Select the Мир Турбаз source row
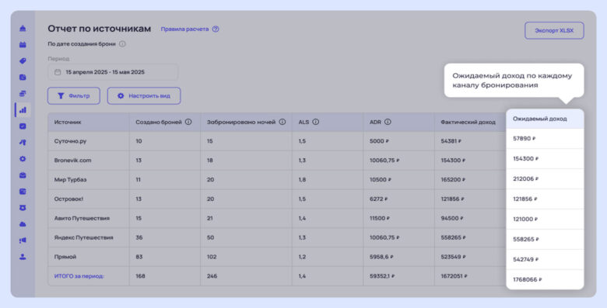The image size is (607, 308). [x=277, y=180]
